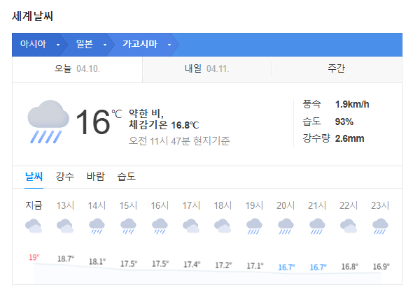Open the 아시아 continent dropdown
Image resolution: width=413 pixels, height=292 pixels.
pos(40,44)
